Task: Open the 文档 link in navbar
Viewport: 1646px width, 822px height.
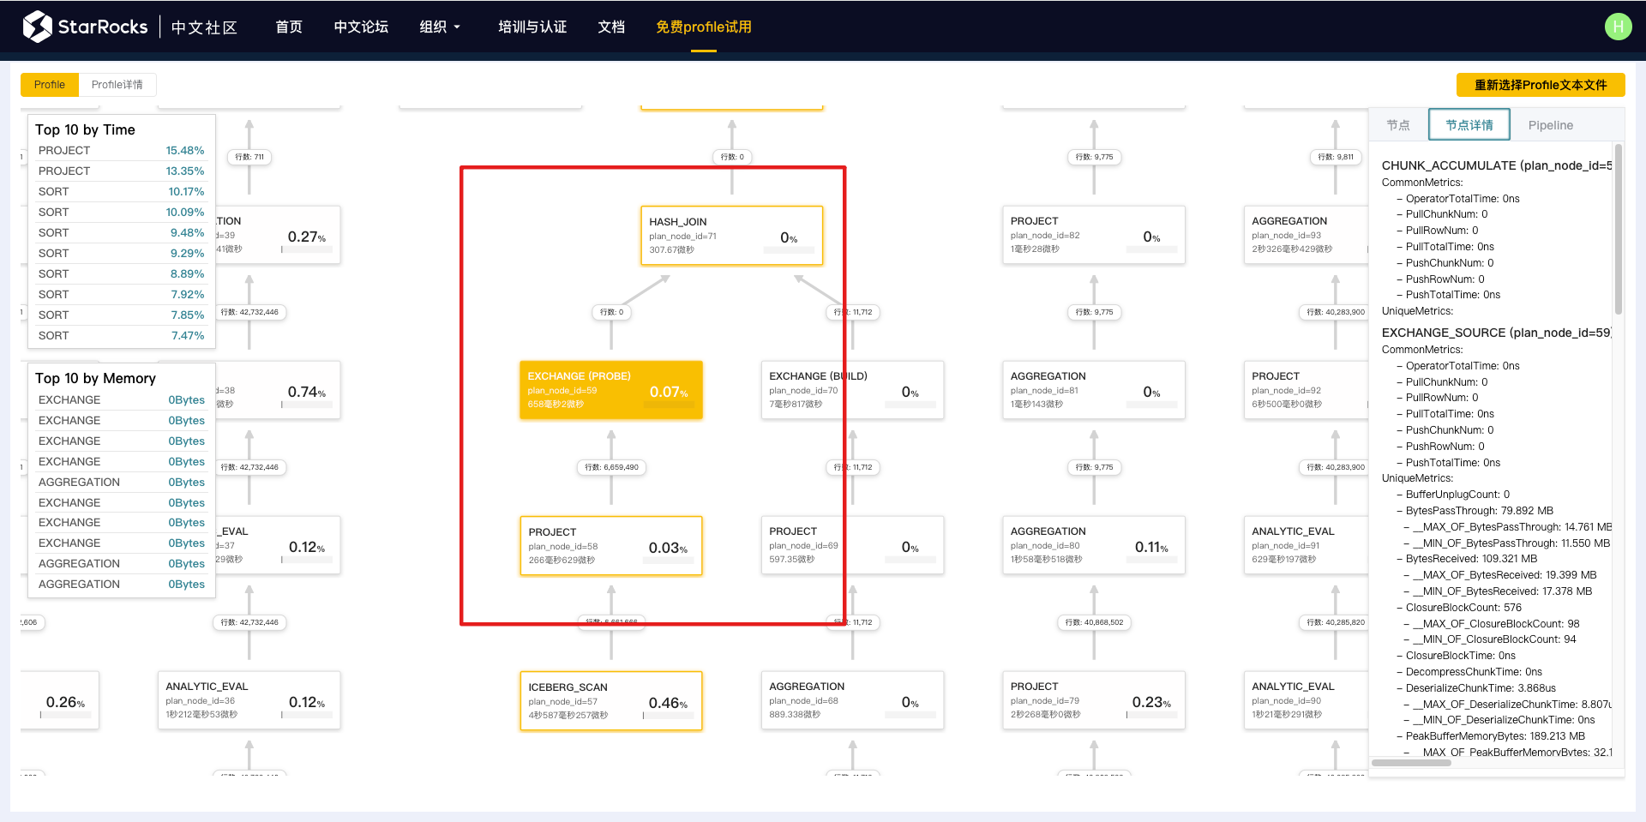Action: click(x=611, y=27)
